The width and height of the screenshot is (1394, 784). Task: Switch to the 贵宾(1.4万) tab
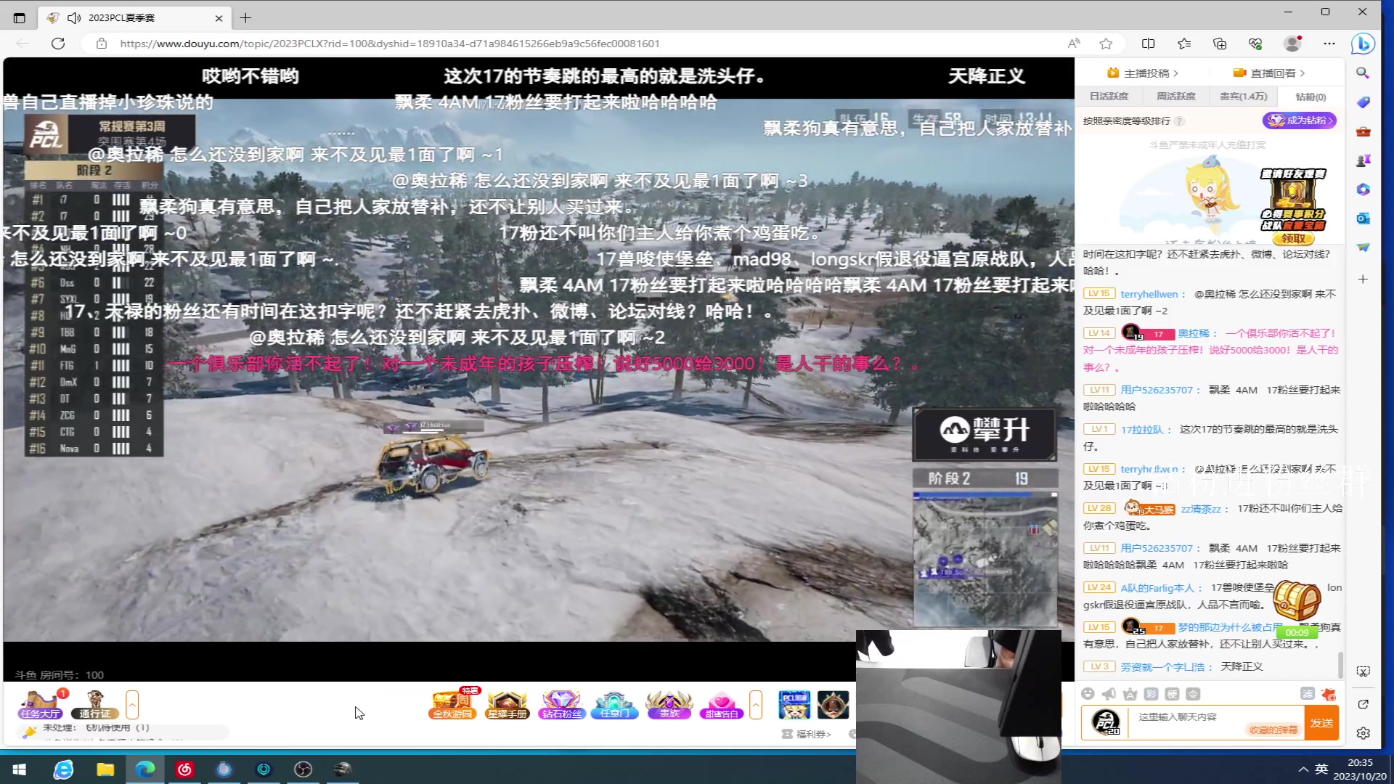pyautogui.click(x=1243, y=97)
